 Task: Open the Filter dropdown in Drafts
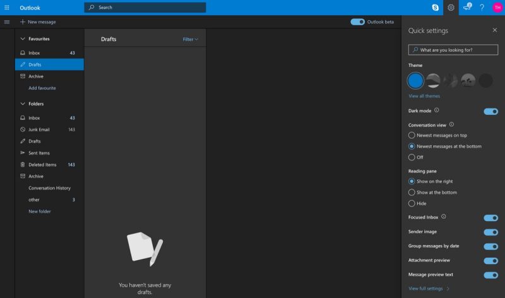pos(191,39)
